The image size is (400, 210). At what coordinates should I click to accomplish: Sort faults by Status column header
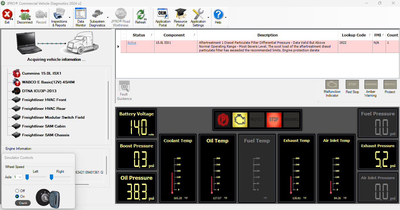(139, 35)
